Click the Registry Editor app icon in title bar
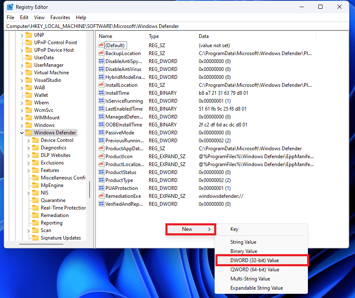The image size is (355, 298). coord(10,7)
